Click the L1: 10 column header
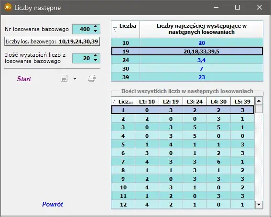Image resolution: width=271 pixels, height=217 pixels. (147, 102)
